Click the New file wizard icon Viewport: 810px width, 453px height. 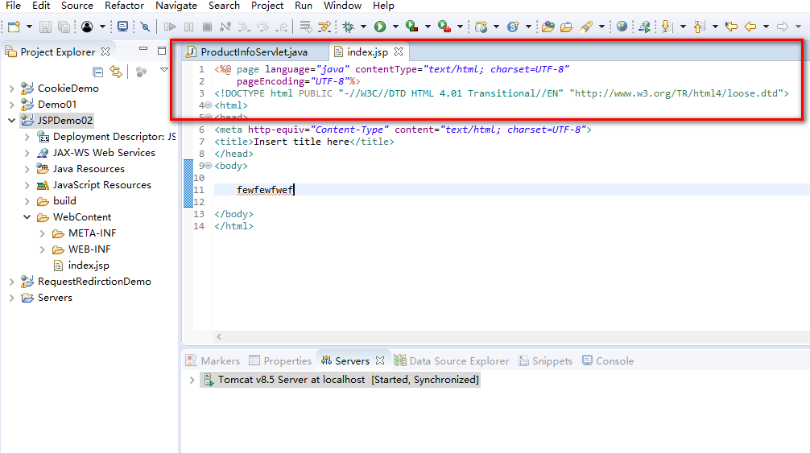(x=14, y=27)
